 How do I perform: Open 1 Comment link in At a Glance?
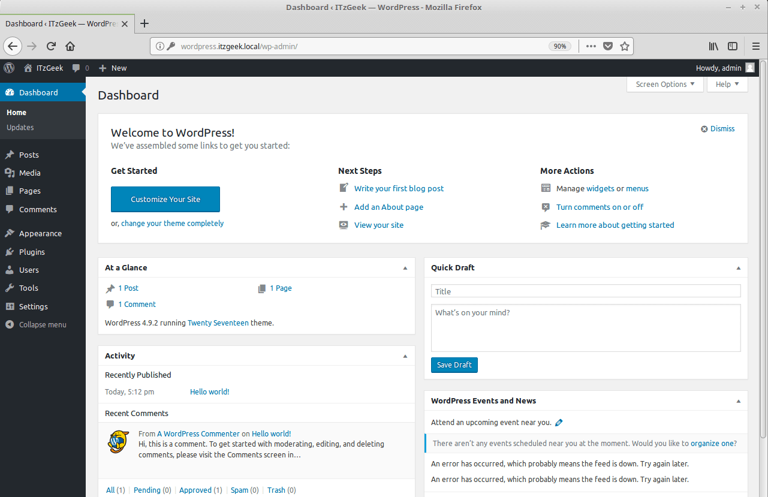point(137,305)
